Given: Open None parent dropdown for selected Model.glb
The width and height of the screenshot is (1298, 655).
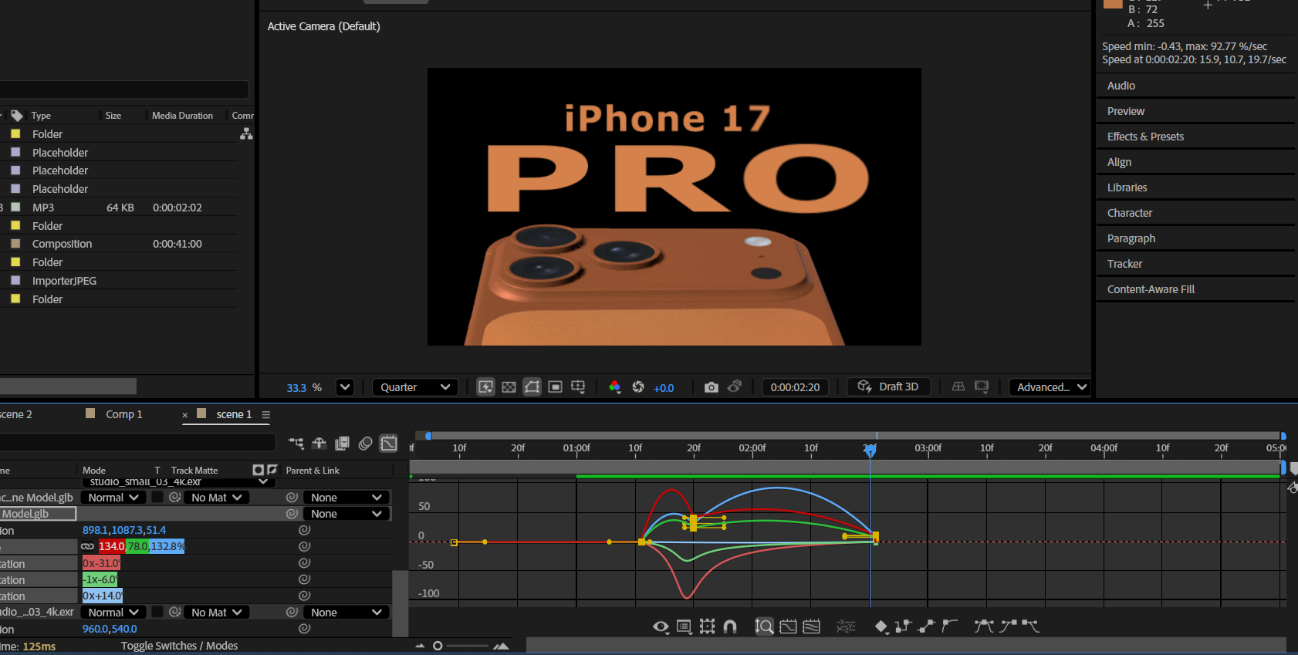Looking at the screenshot, I should (x=346, y=514).
